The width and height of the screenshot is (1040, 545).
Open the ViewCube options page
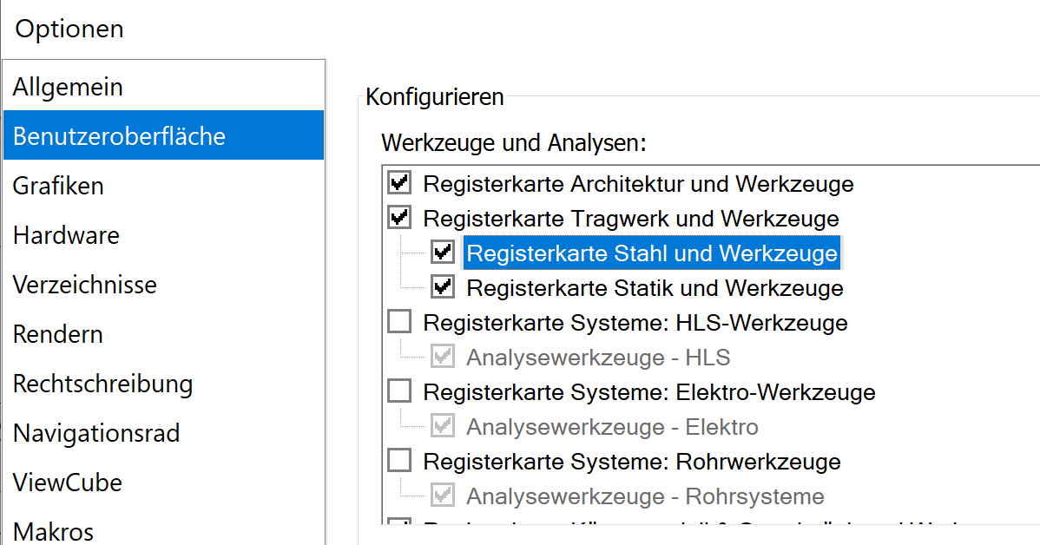pyautogui.click(x=67, y=483)
